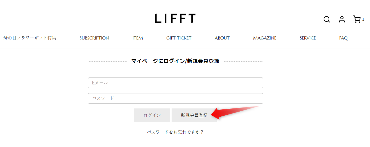Go to the ITEM menu
Image resolution: width=370 pixels, height=147 pixels.
tap(138, 38)
